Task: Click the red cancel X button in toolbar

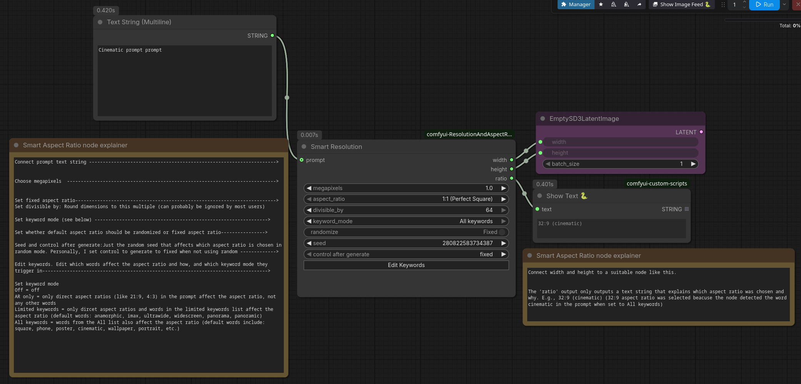Action: [797, 5]
